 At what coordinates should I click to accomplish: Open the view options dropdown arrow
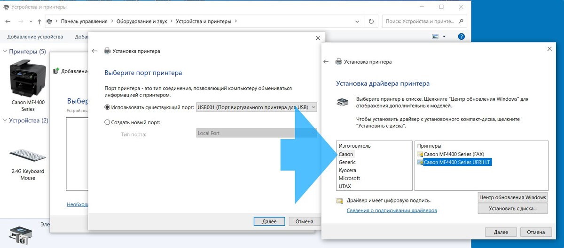[444, 37]
